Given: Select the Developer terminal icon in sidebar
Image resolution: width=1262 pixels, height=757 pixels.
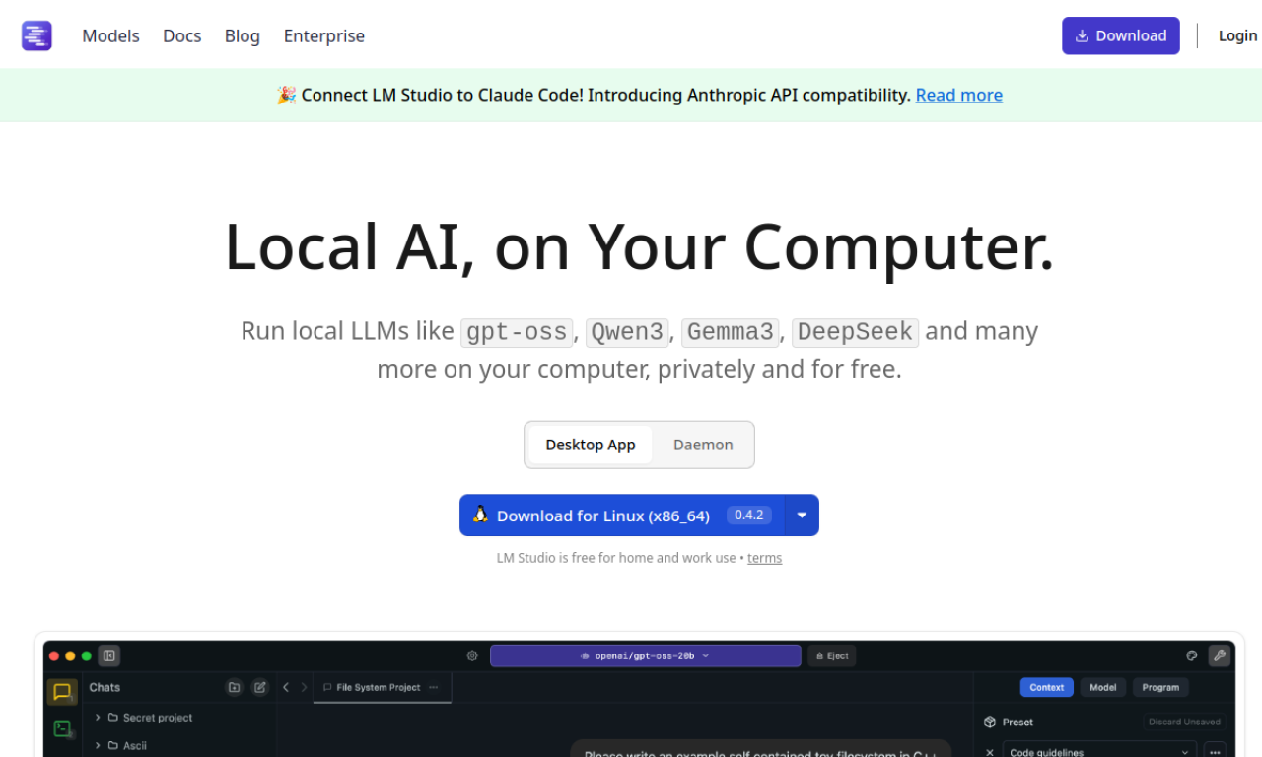Looking at the screenshot, I should 61,729.
